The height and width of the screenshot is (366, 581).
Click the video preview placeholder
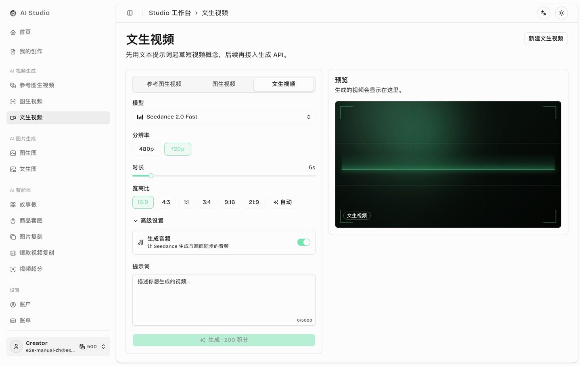448,164
